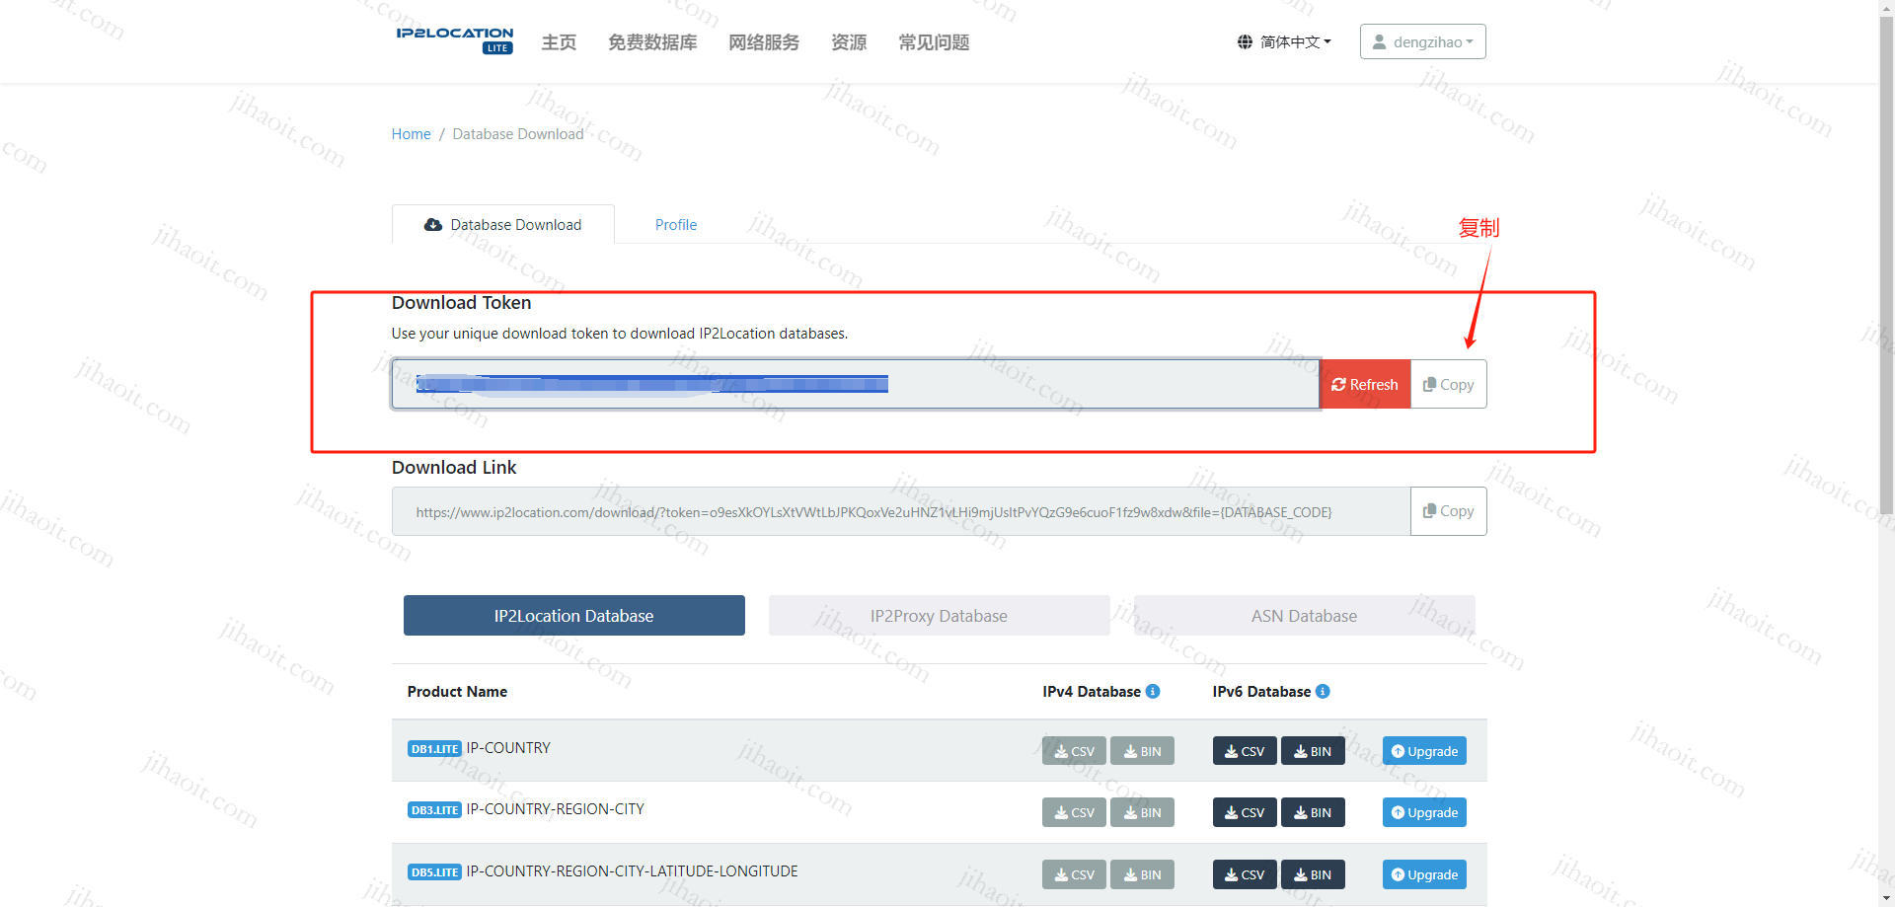The image size is (1895, 907).
Task: Open the dengzihao account dropdown
Action: pyautogui.click(x=1422, y=41)
